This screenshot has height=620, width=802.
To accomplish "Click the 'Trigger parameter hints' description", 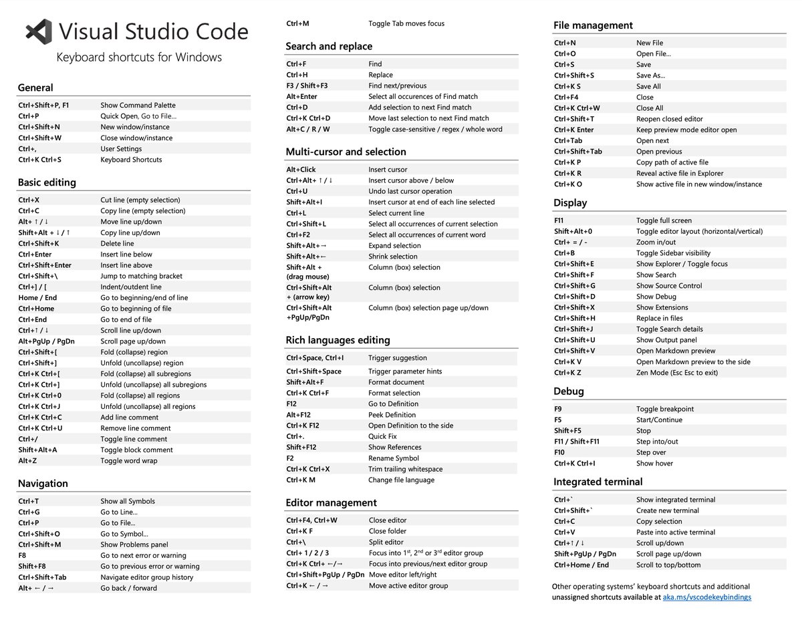I will [405, 371].
